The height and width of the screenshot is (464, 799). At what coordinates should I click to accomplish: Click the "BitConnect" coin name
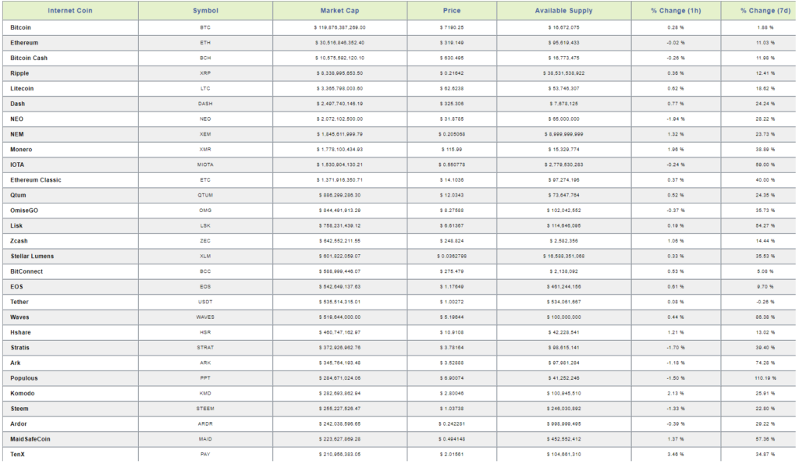click(27, 271)
